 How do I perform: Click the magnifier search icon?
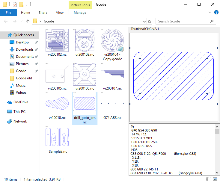point(212,21)
